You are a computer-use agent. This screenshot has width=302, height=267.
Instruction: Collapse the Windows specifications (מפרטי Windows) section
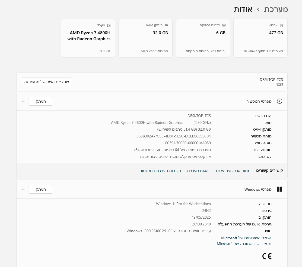click(23, 189)
